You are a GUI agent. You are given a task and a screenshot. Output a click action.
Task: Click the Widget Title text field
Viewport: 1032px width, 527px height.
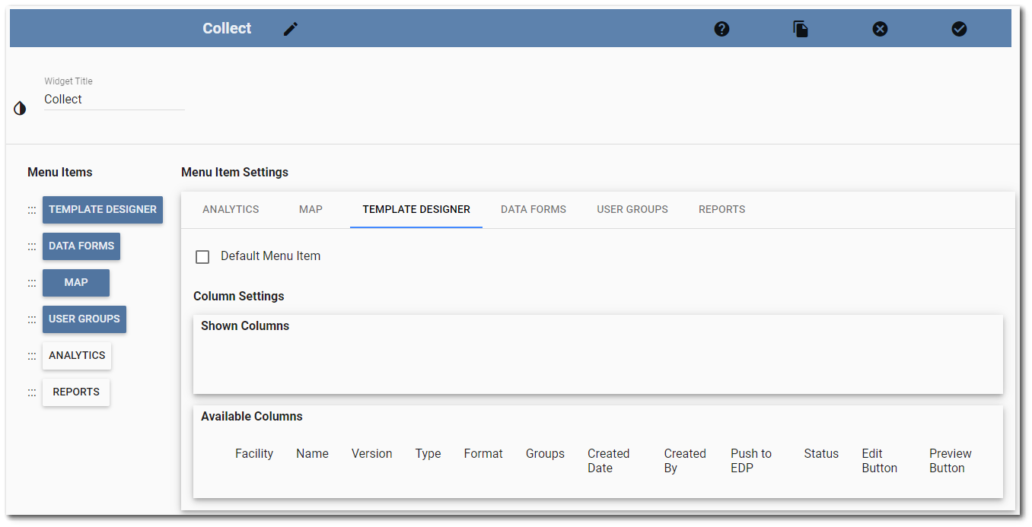[114, 100]
